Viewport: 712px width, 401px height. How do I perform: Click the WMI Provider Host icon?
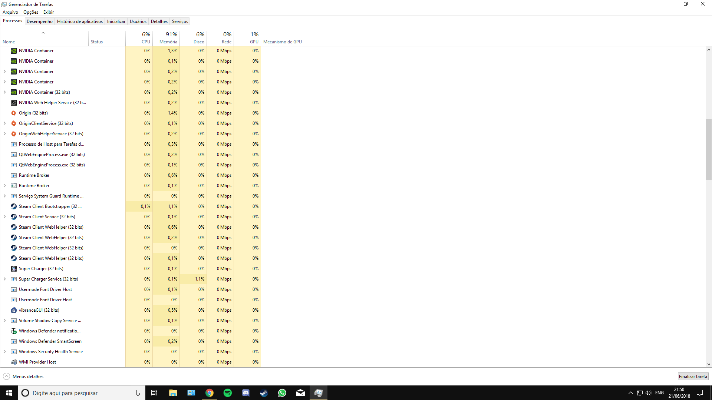coord(14,362)
